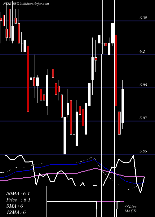Click the 6.08 price level label

click(143, 85)
